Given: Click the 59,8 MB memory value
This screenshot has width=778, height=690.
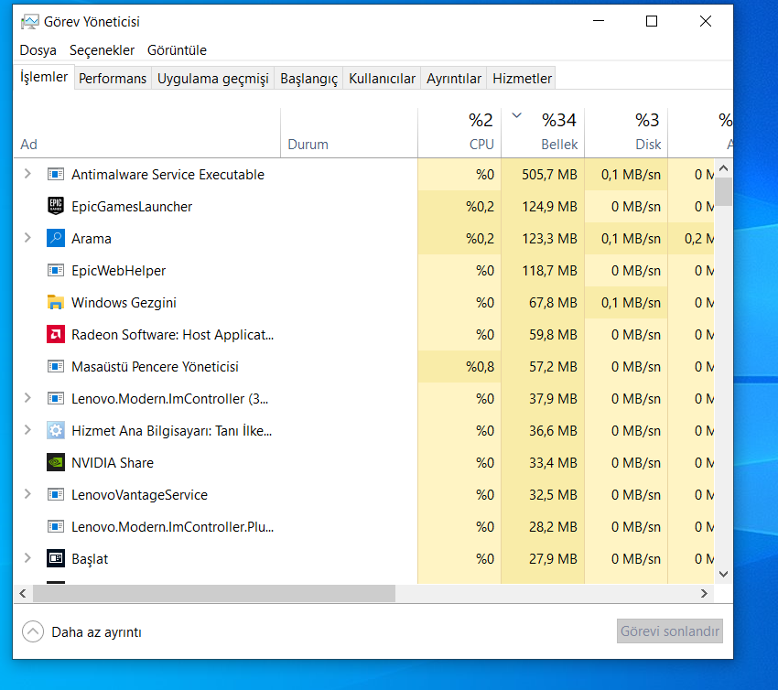Looking at the screenshot, I should [x=553, y=335].
